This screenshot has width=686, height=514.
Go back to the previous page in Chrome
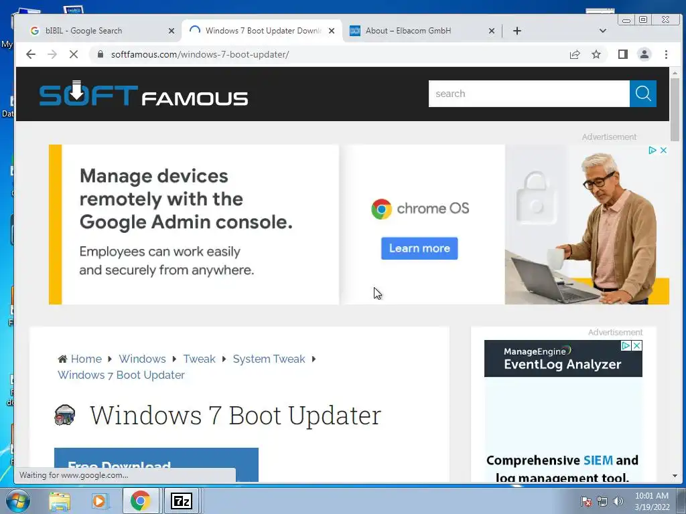point(31,54)
